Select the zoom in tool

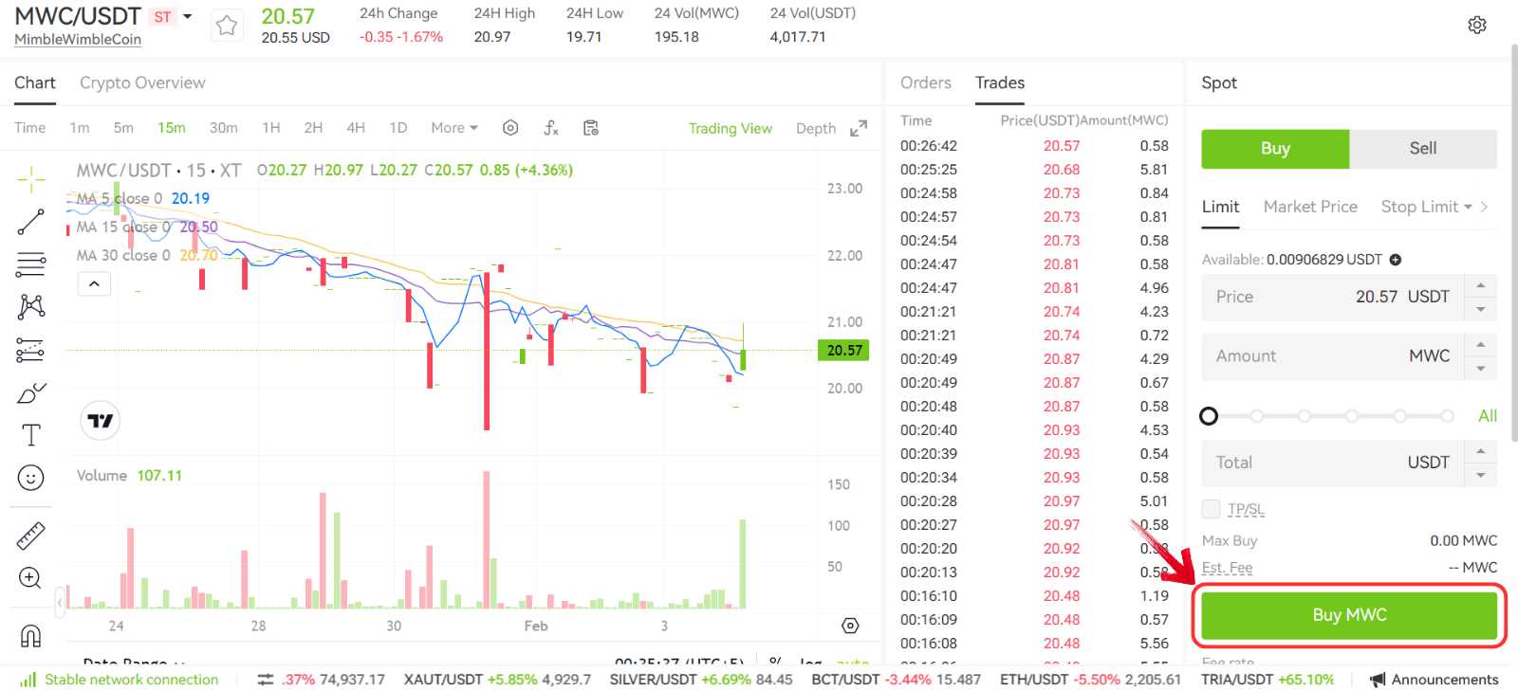coord(30,578)
